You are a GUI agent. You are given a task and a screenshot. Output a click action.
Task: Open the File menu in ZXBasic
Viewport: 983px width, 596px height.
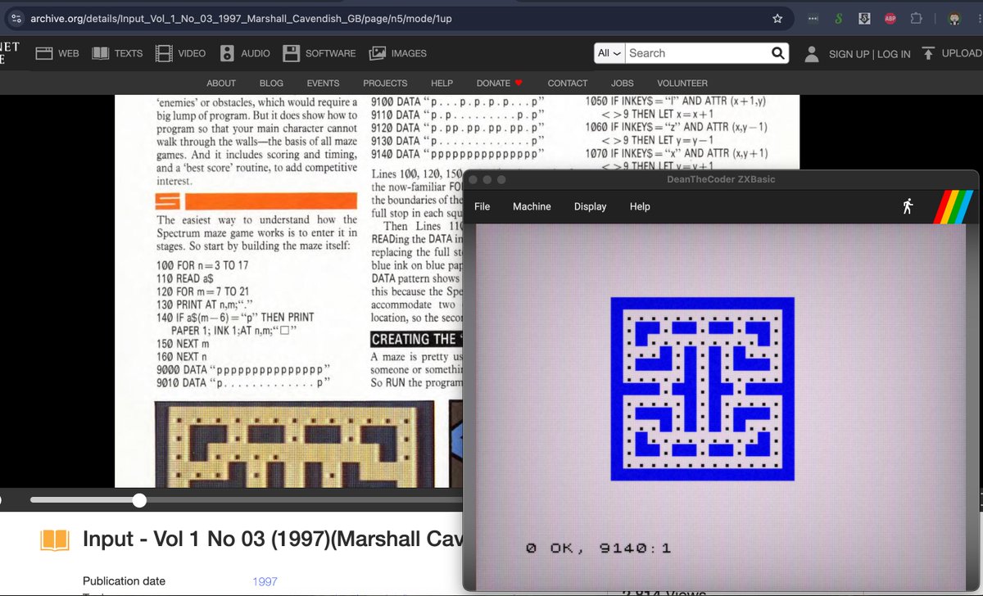482,206
